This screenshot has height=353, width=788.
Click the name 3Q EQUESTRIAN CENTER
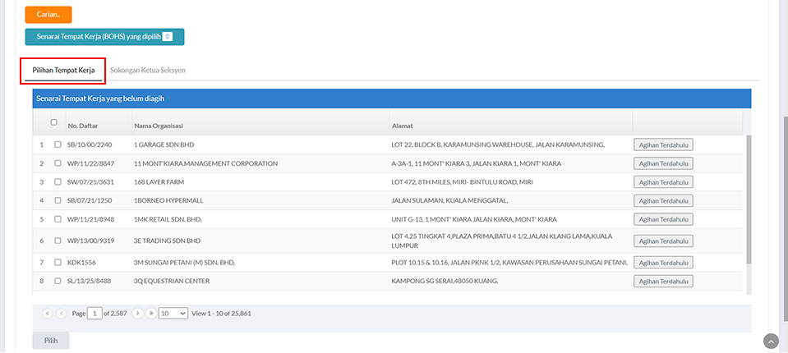pos(172,281)
